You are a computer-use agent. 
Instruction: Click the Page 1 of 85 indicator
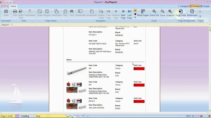point(7,116)
